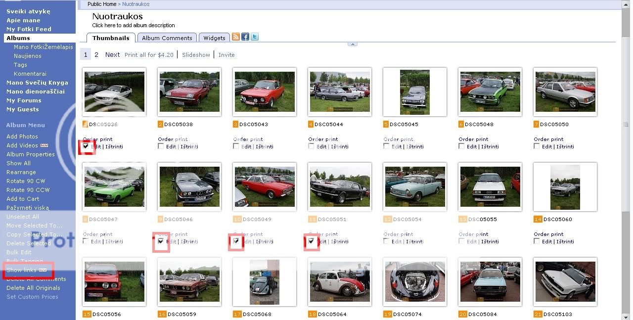Open the VW Beetle thumbnail DSC05064
The image size is (633, 320).
340,282
